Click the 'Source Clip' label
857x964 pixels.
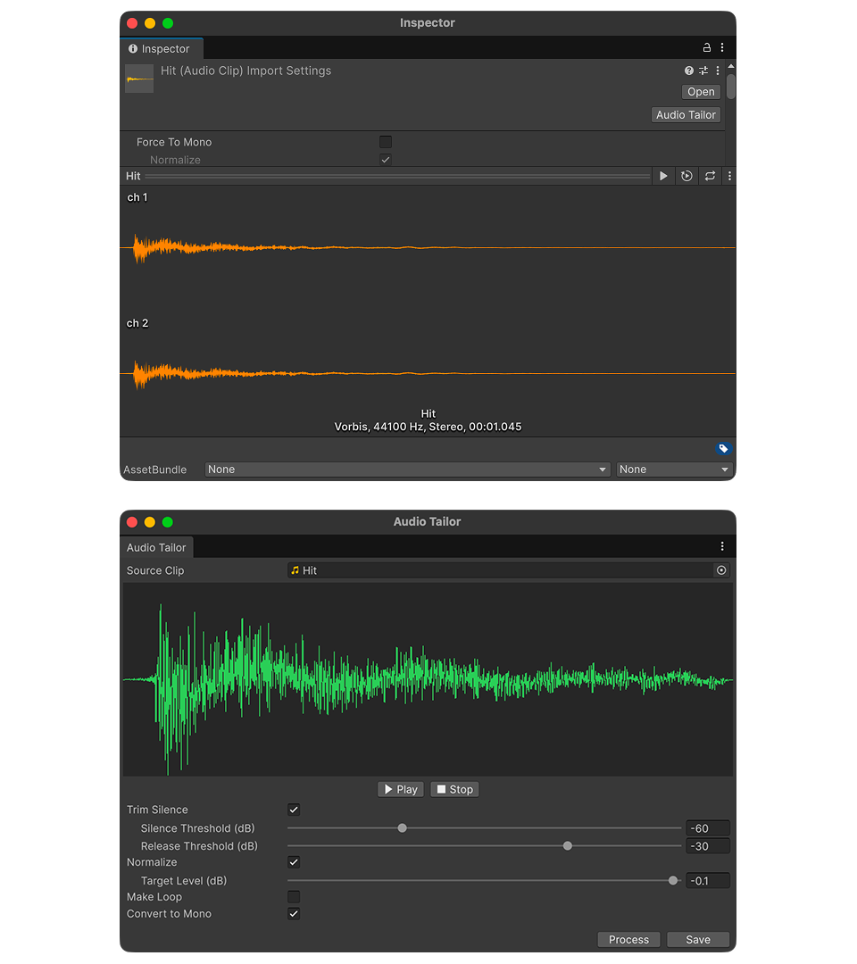point(155,570)
